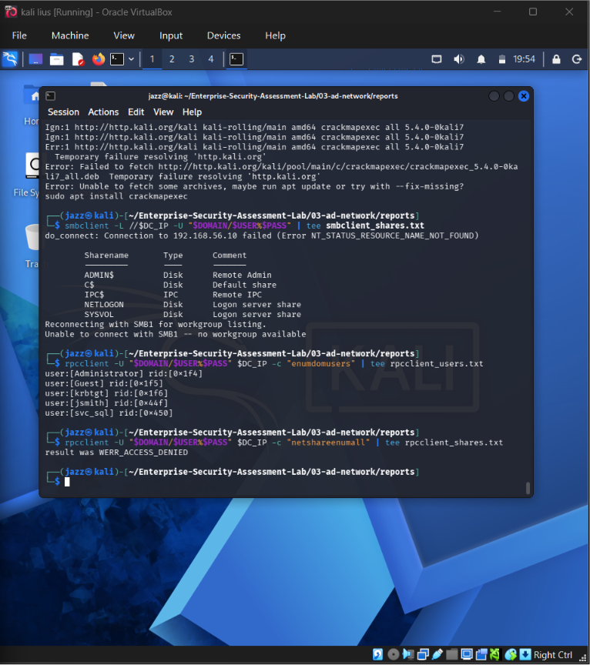Switch to workspace 4
590x665 pixels.
(211, 59)
